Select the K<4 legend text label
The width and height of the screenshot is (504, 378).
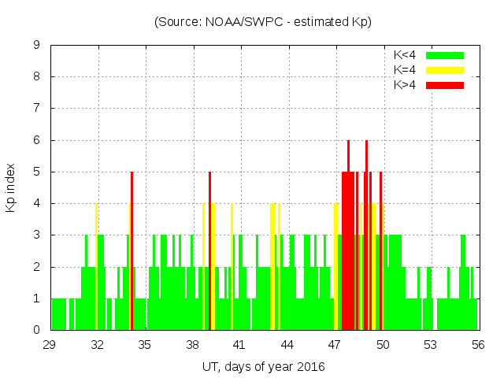[406, 55]
